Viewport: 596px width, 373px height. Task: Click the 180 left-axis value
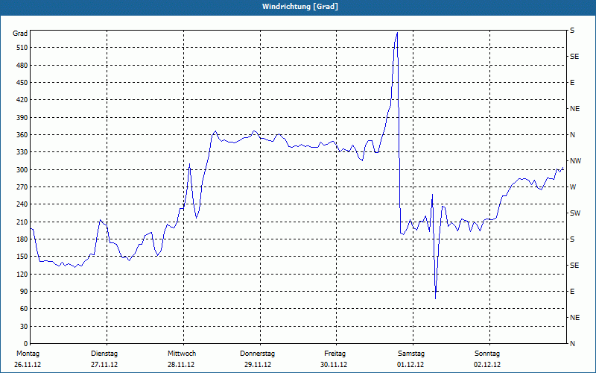pyautogui.click(x=22, y=239)
